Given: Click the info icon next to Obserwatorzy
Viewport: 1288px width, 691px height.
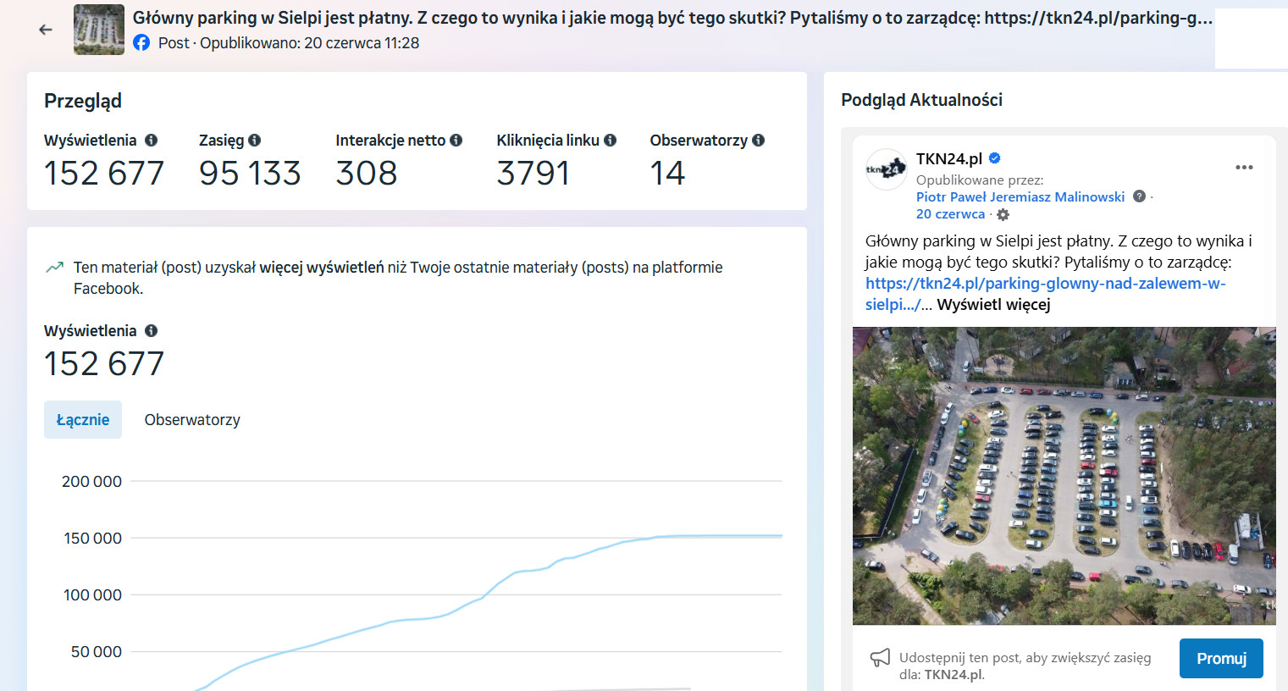Looking at the screenshot, I should (758, 140).
